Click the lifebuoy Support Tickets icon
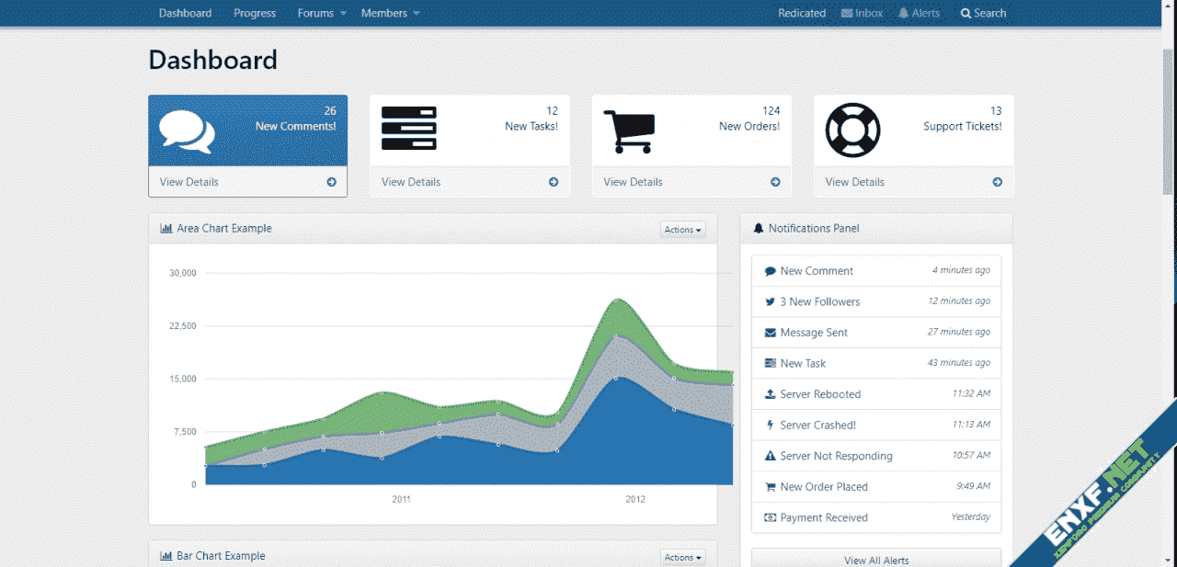Viewport: 1177px width, 567px height. (852, 130)
